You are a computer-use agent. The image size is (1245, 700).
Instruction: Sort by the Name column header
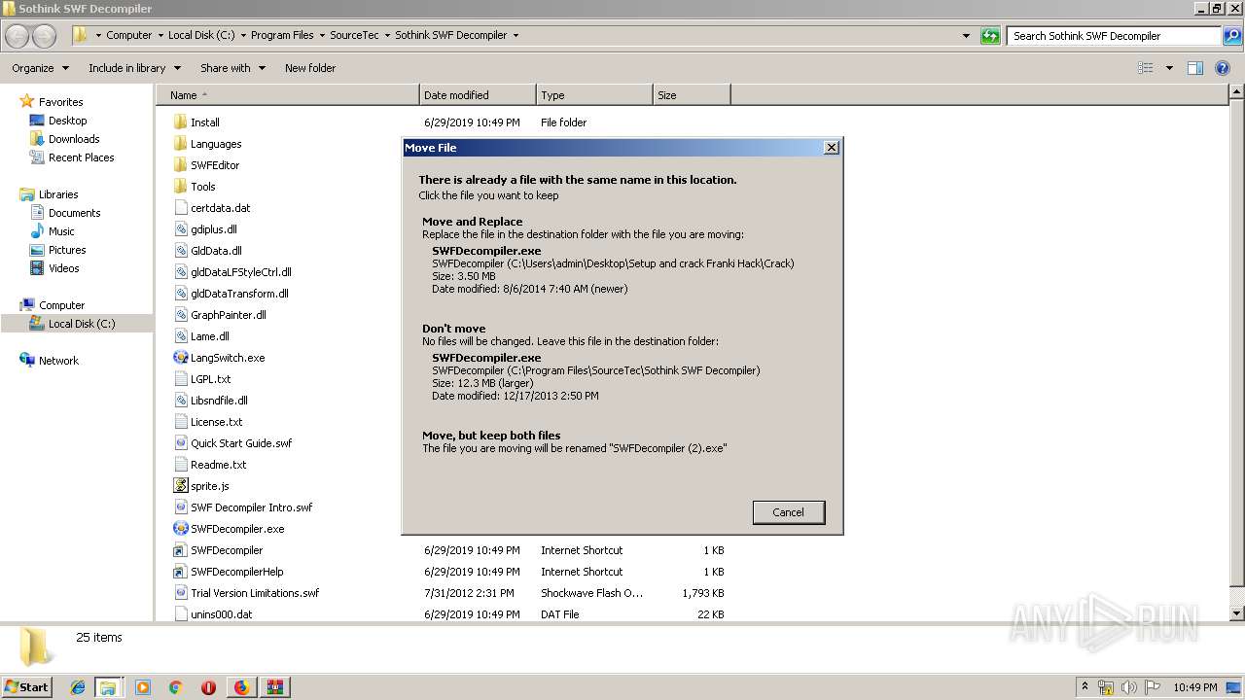[287, 95]
